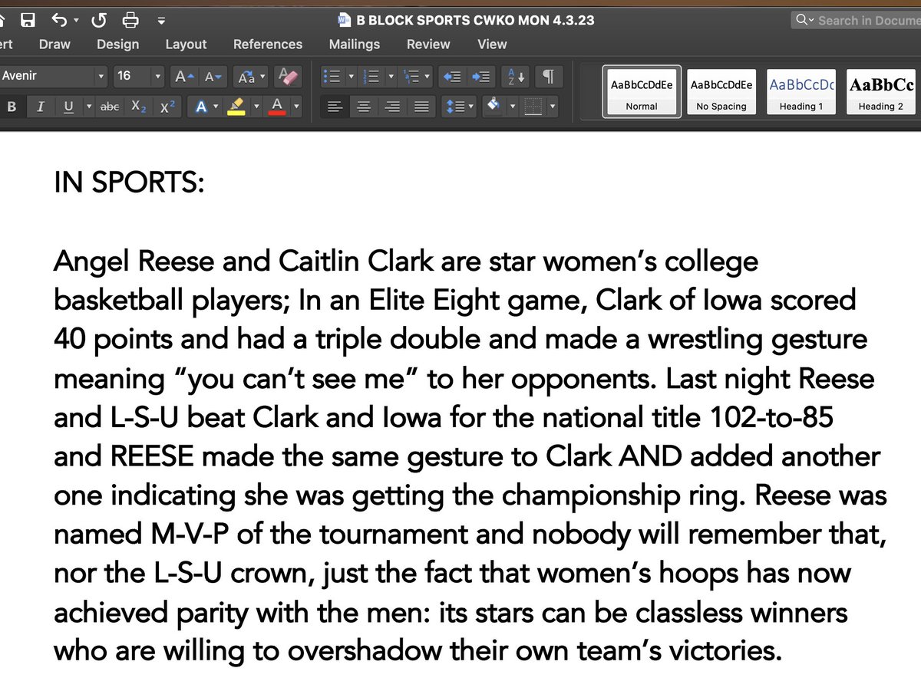The image size is (921, 691).
Task: Toggle italic formatting
Action: (40, 107)
